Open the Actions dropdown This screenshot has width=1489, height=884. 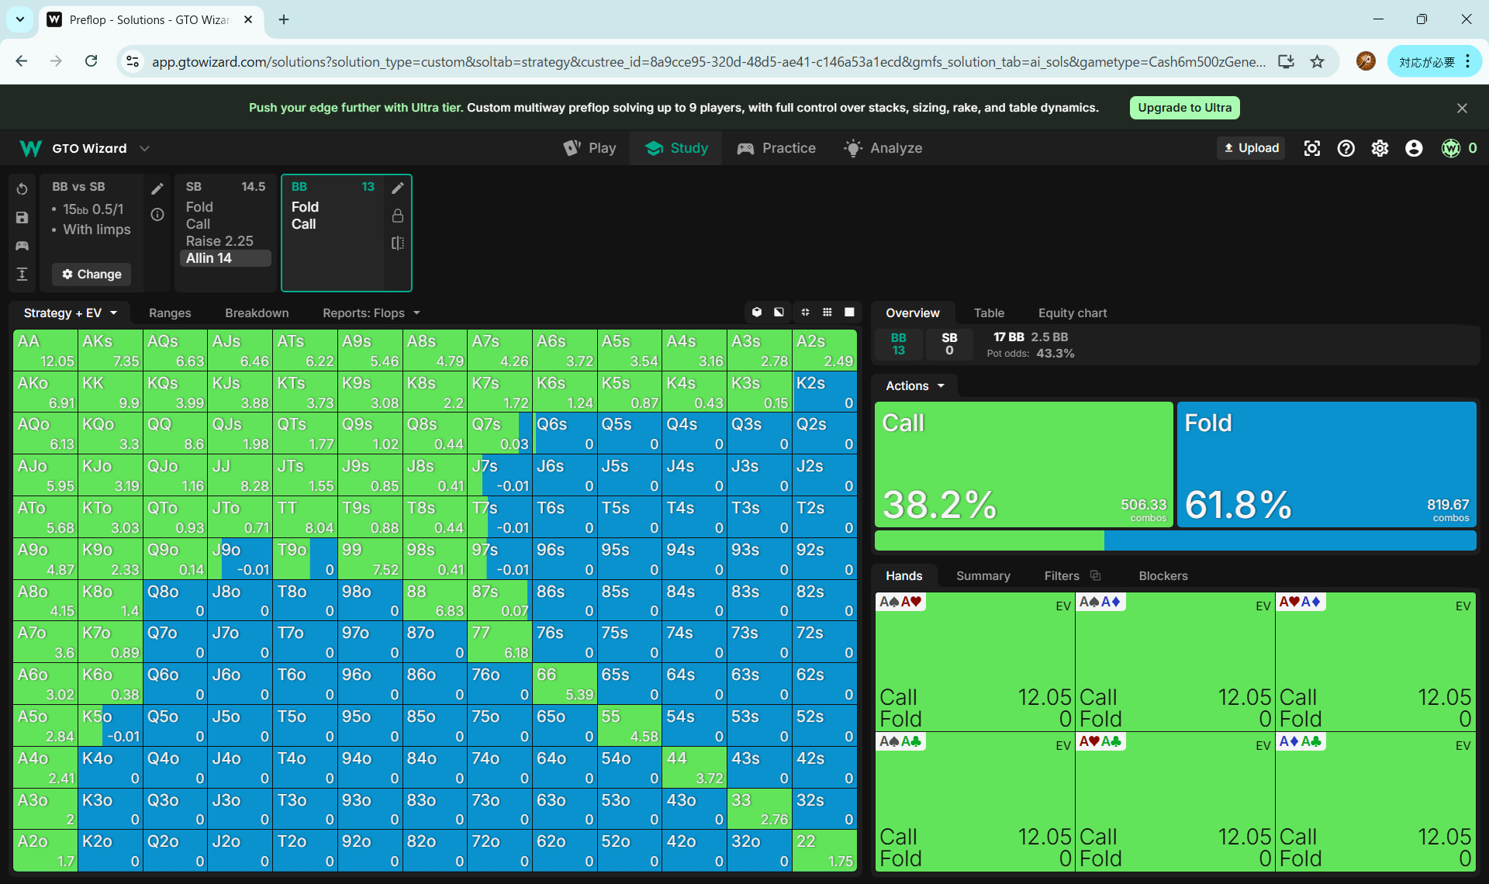pos(914,385)
